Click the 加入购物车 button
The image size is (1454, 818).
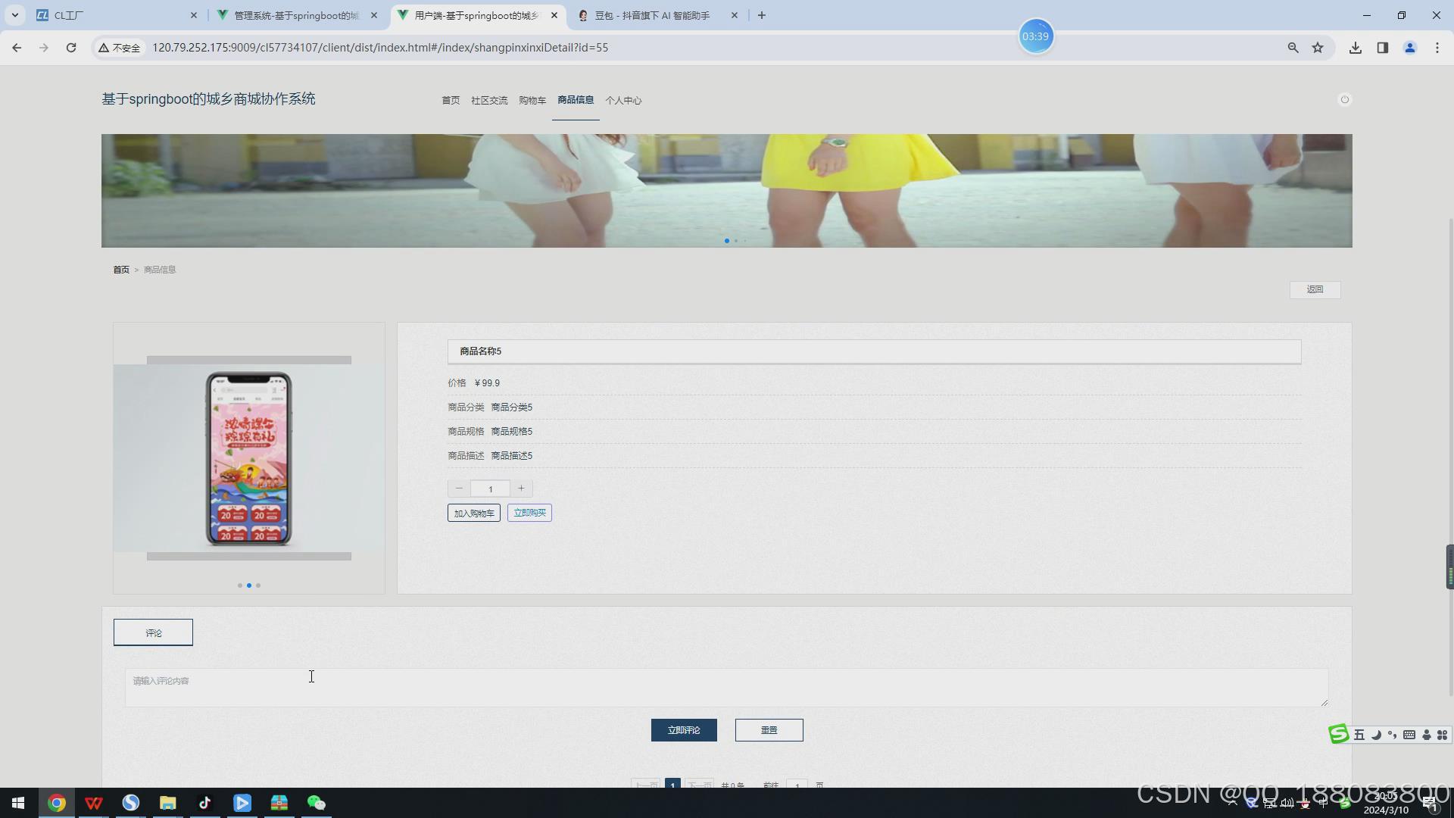[473, 514]
